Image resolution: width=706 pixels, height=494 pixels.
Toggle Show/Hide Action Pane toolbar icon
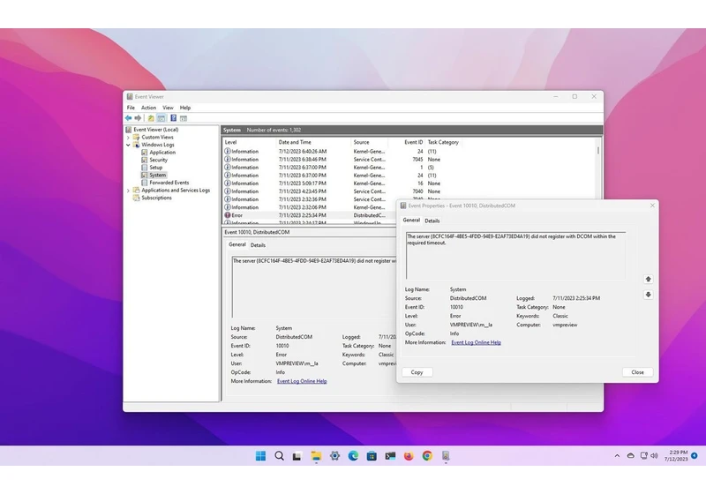pyautogui.click(x=184, y=118)
